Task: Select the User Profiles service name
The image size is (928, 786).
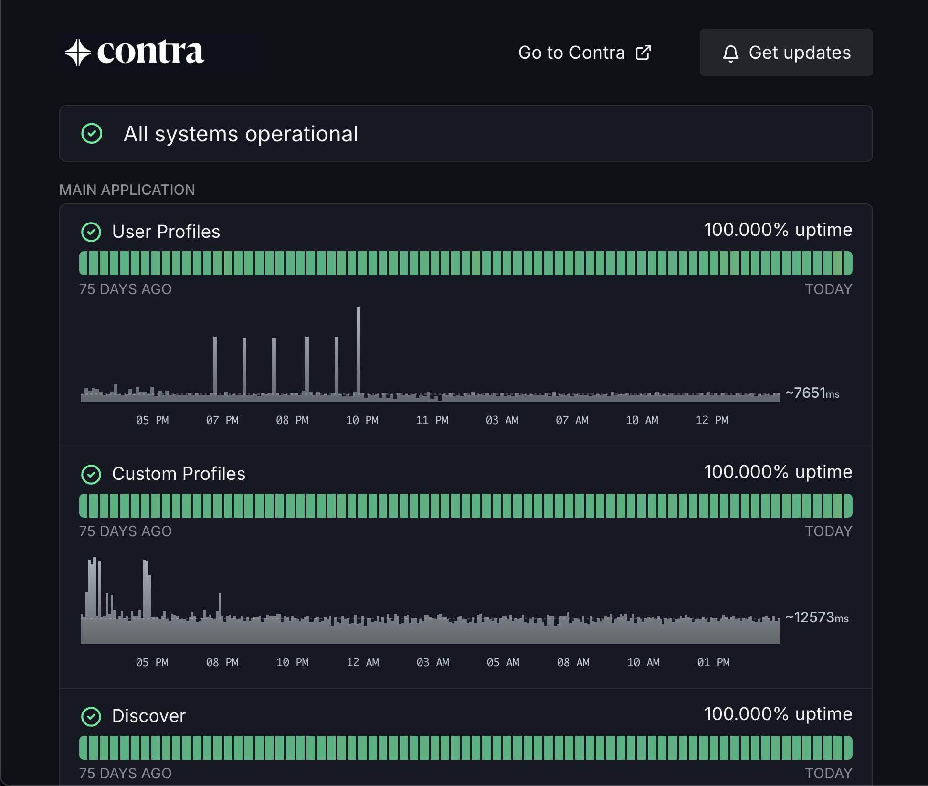Action: [166, 232]
